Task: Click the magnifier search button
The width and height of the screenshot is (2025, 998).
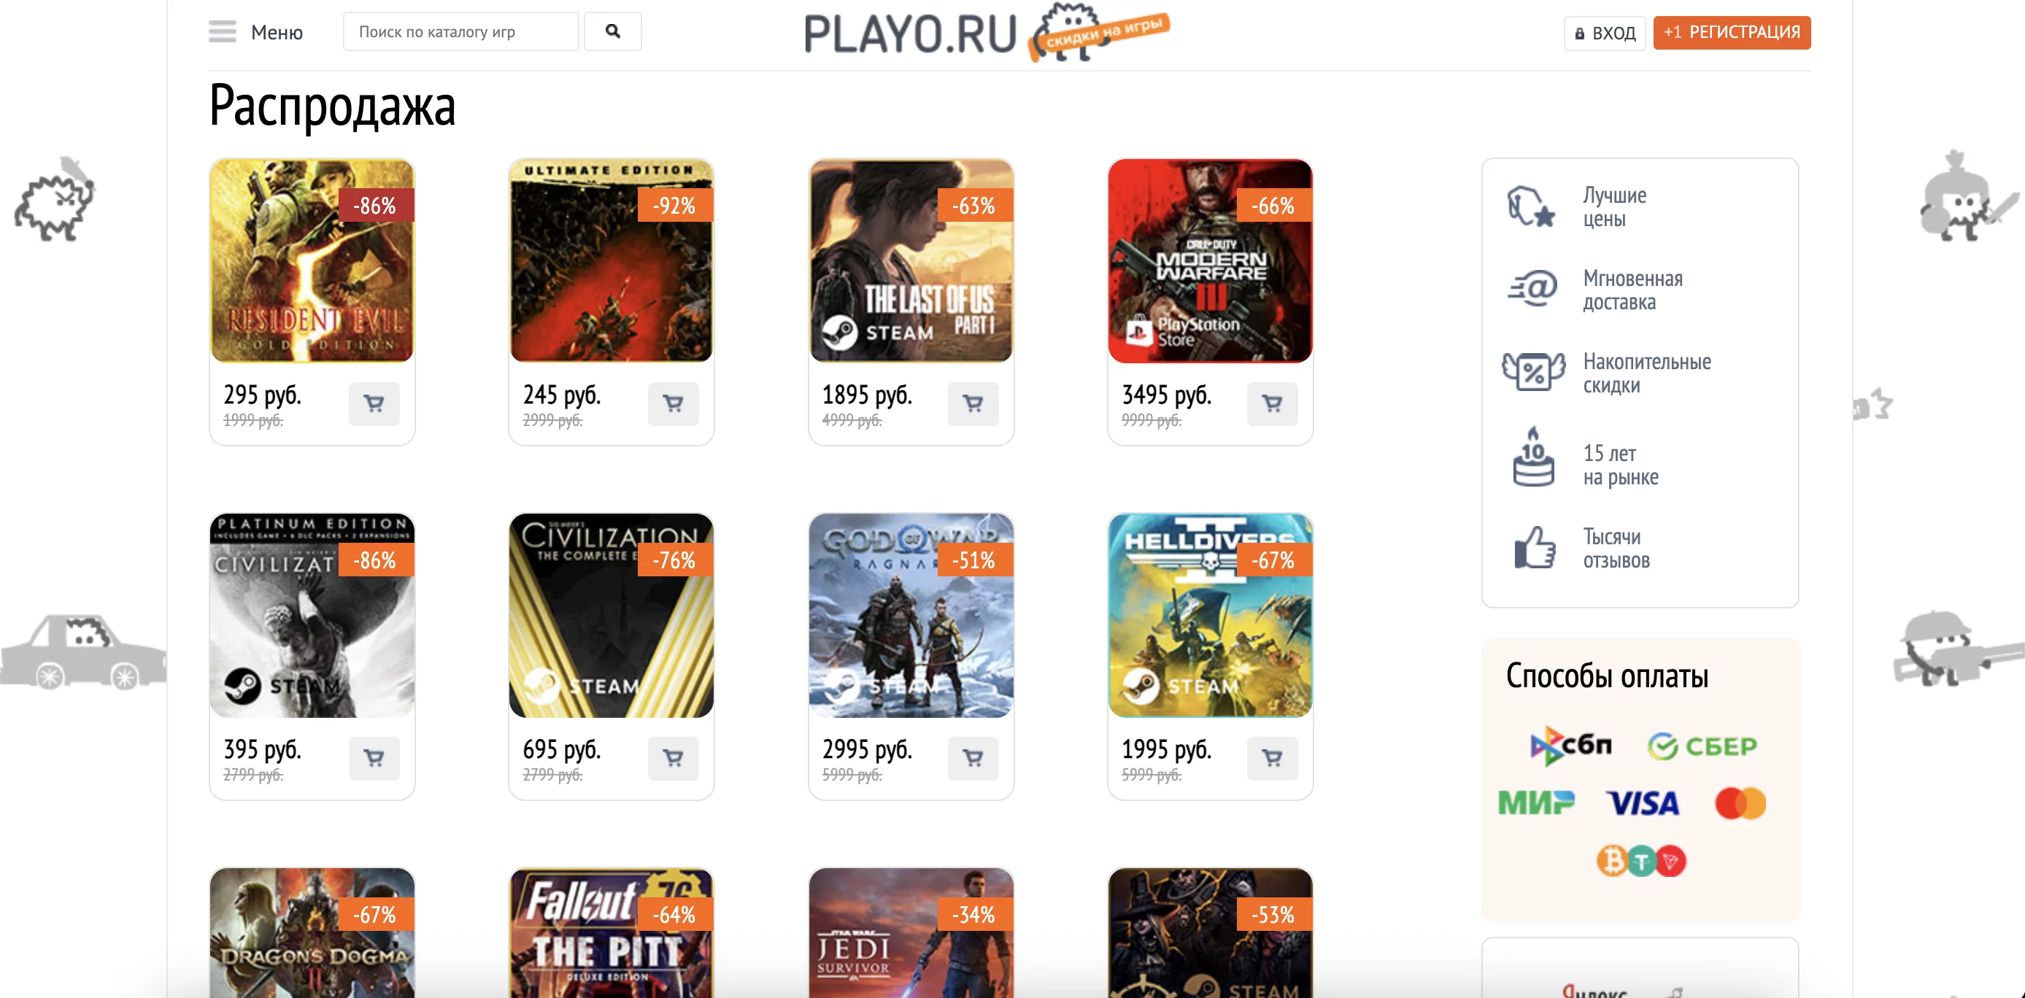Action: coord(612,31)
